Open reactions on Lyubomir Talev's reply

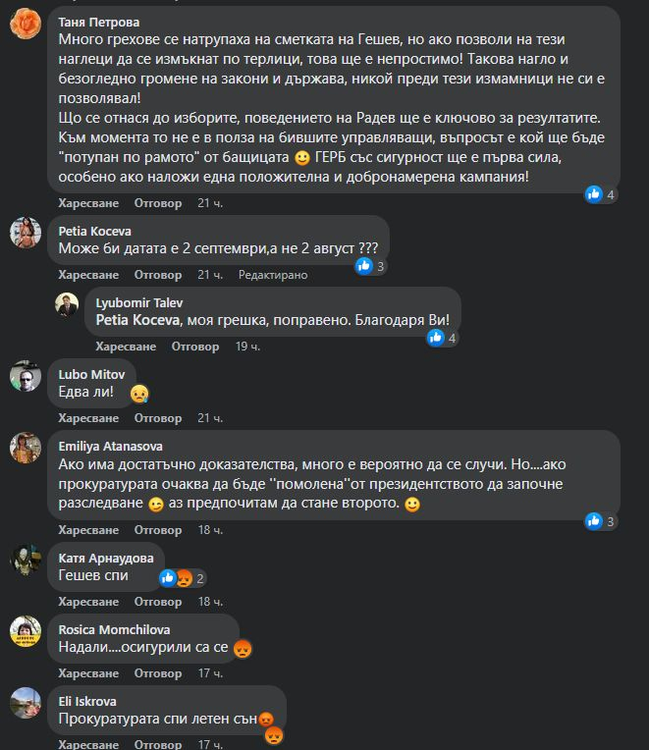point(443,338)
